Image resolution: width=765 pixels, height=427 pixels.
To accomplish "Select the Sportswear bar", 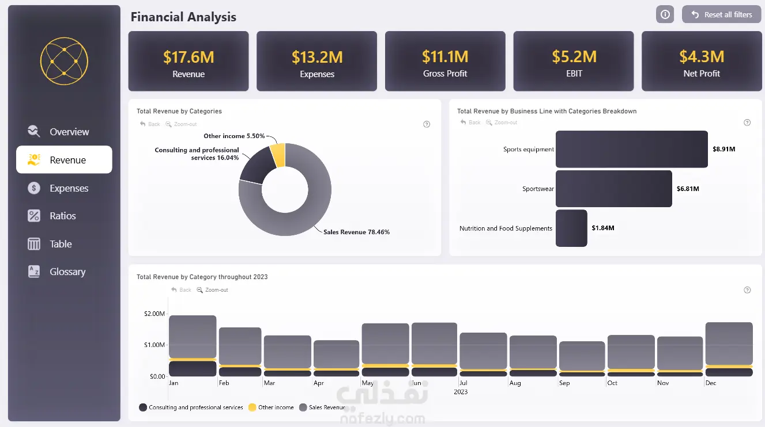I will point(614,189).
